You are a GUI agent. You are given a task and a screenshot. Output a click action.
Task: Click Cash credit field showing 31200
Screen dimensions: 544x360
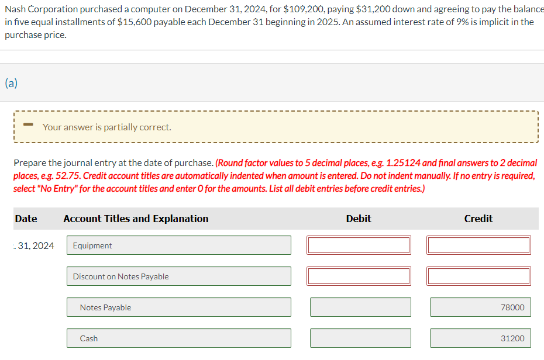480,338
